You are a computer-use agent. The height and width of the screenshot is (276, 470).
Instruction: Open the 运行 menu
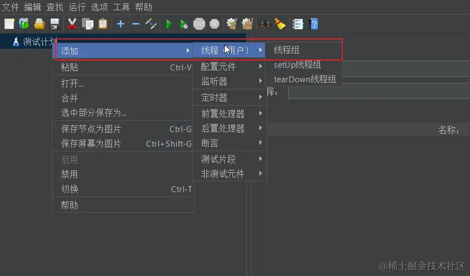coord(77,7)
